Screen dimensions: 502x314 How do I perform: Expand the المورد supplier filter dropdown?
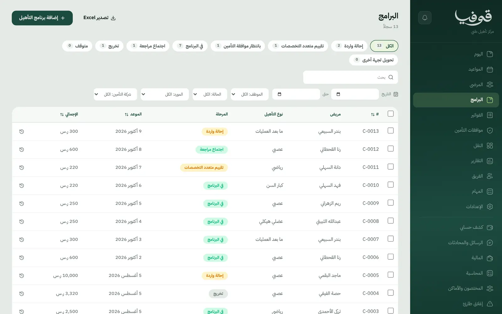165,94
